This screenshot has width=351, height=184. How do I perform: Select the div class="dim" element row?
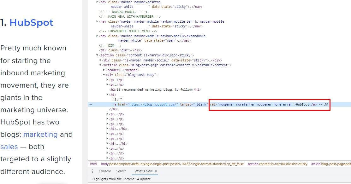tap(121, 50)
